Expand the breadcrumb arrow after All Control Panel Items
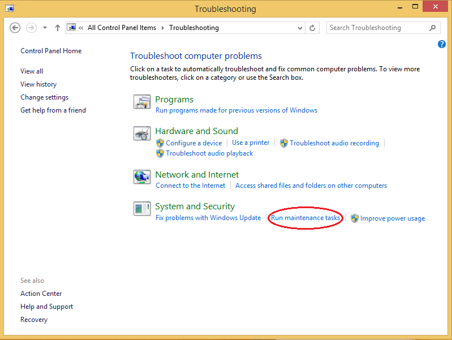Image resolution: width=452 pixels, height=340 pixels. [x=162, y=28]
